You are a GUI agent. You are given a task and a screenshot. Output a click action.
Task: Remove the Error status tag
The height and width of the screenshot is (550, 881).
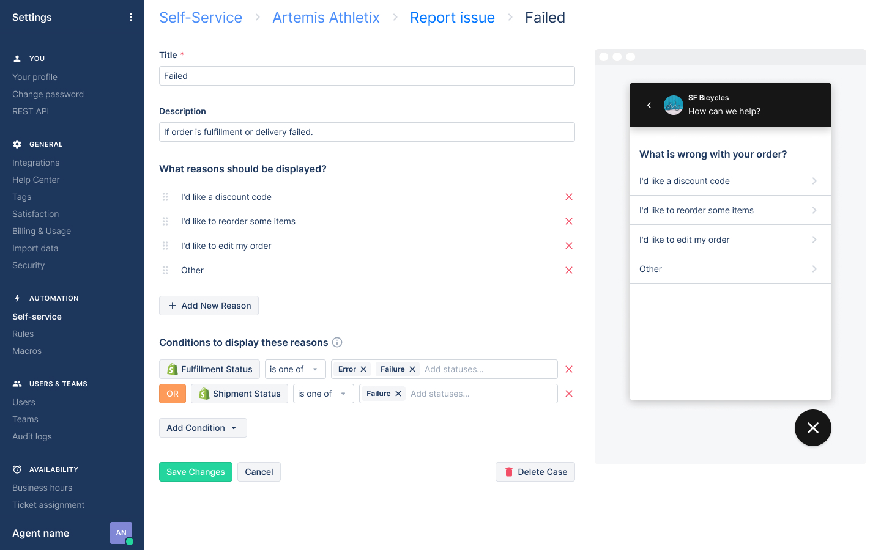click(363, 369)
